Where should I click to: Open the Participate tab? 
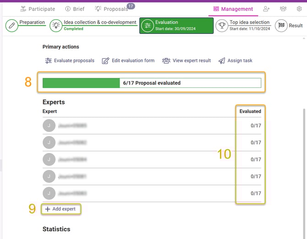pyautogui.click(x=38, y=9)
